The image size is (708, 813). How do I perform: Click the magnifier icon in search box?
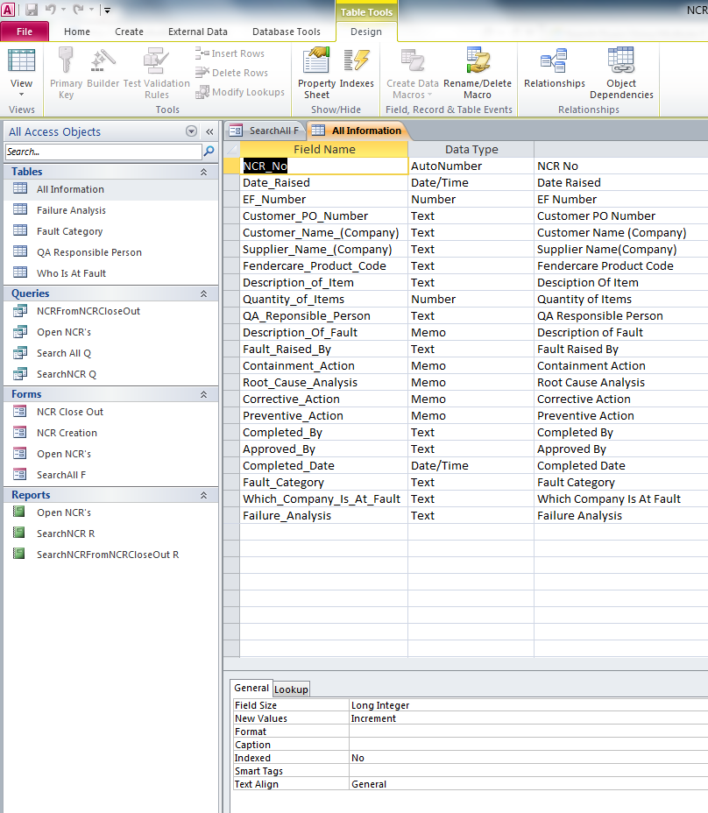209,151
